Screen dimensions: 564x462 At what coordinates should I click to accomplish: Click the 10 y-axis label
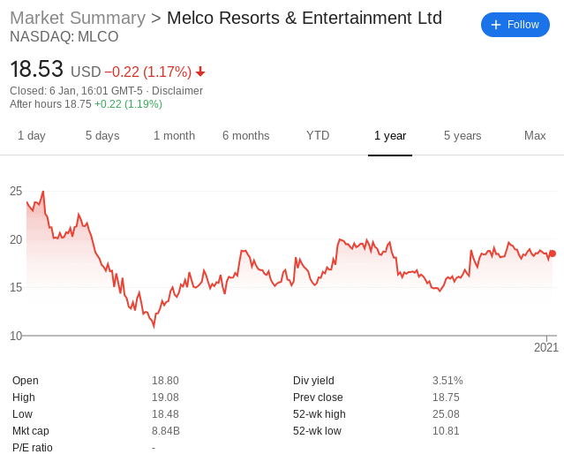coord(16,336)
